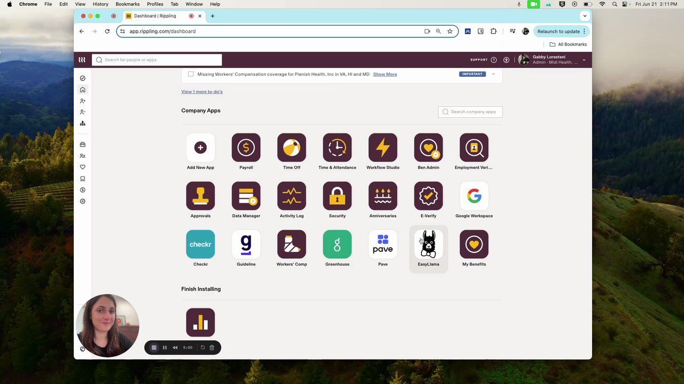Viewport: 684px width, 384px height.
Task: Open the Activity Log app
Action: coord(292,196)
